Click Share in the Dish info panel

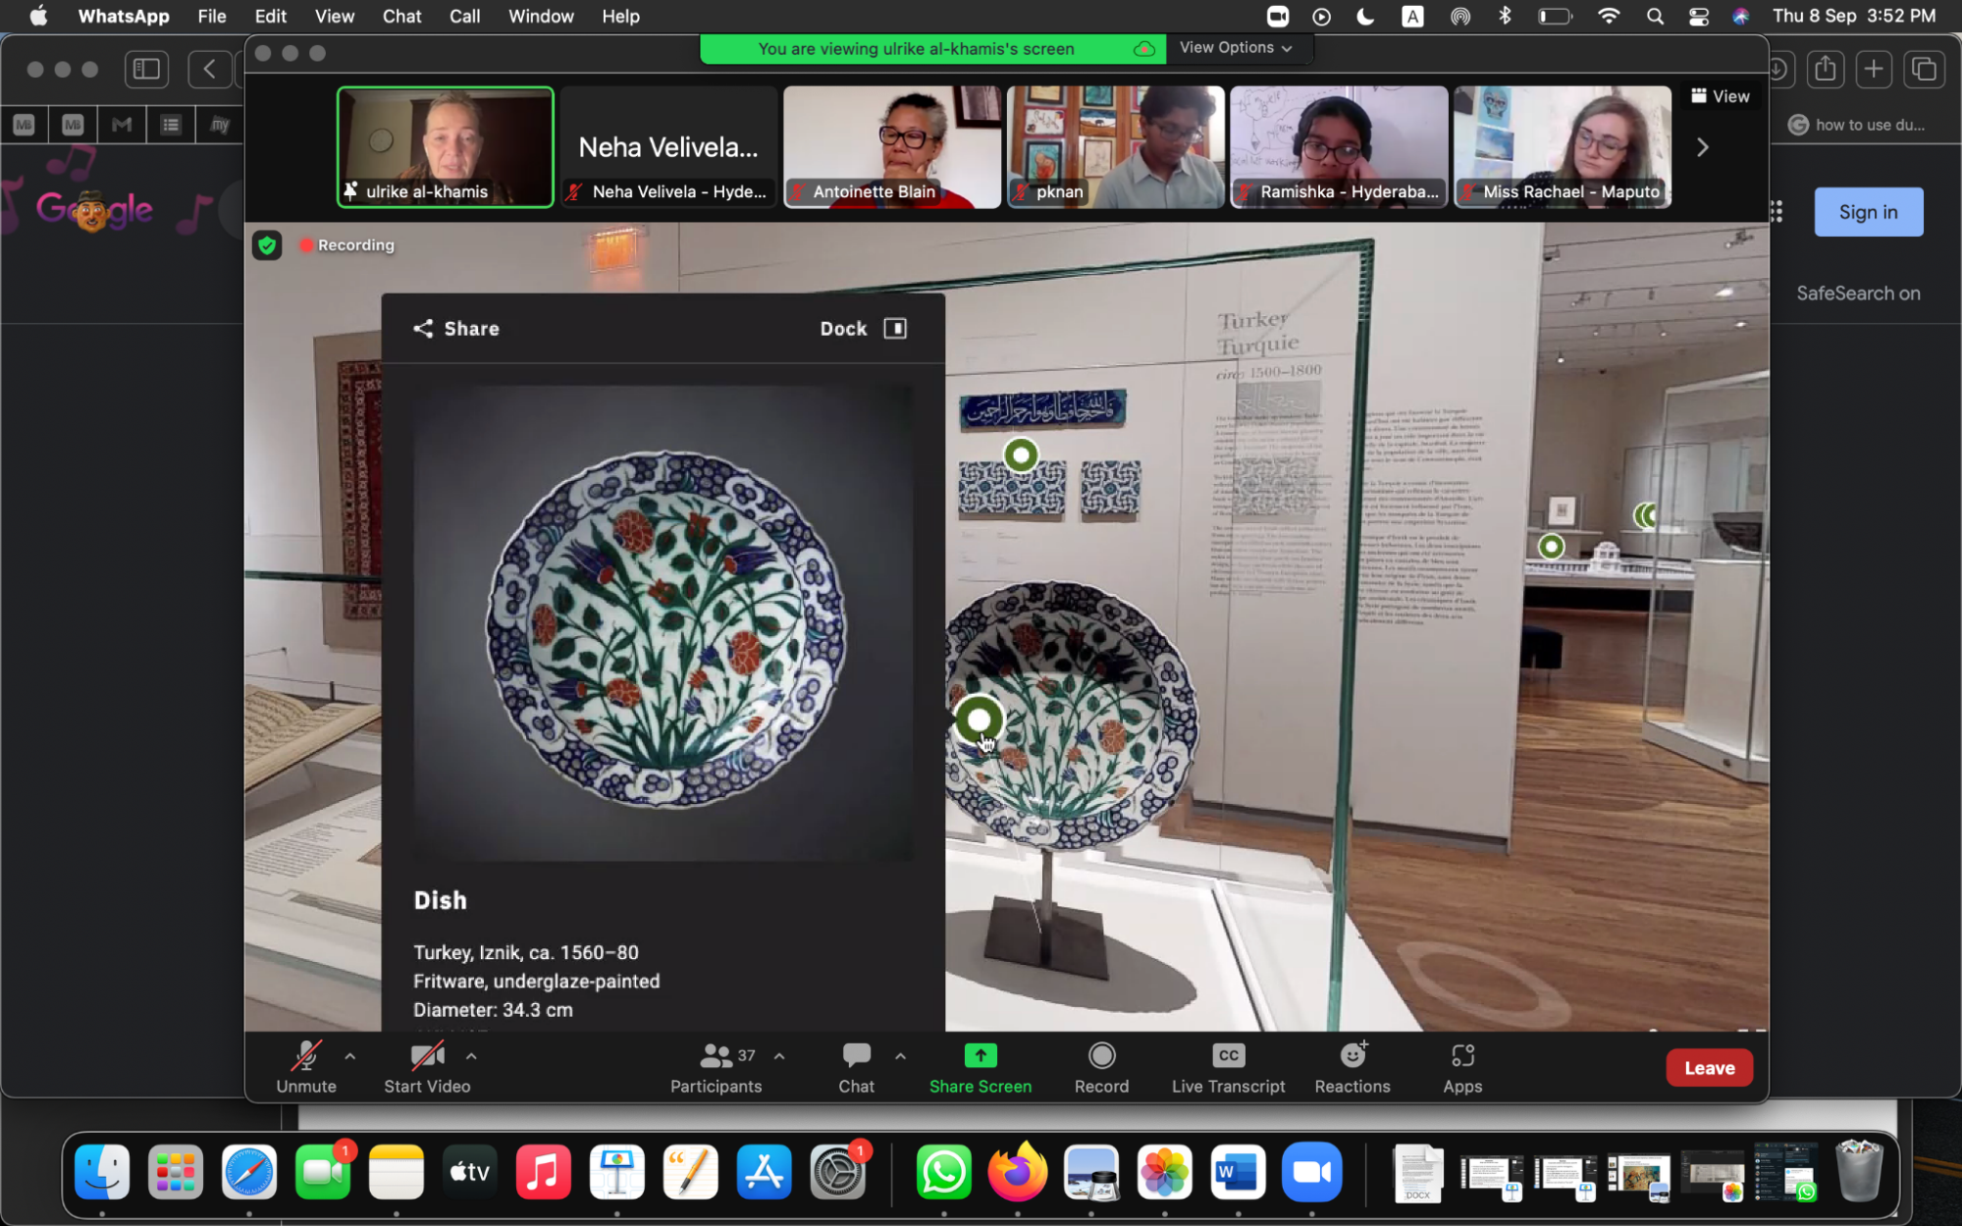tap(456, 329)
